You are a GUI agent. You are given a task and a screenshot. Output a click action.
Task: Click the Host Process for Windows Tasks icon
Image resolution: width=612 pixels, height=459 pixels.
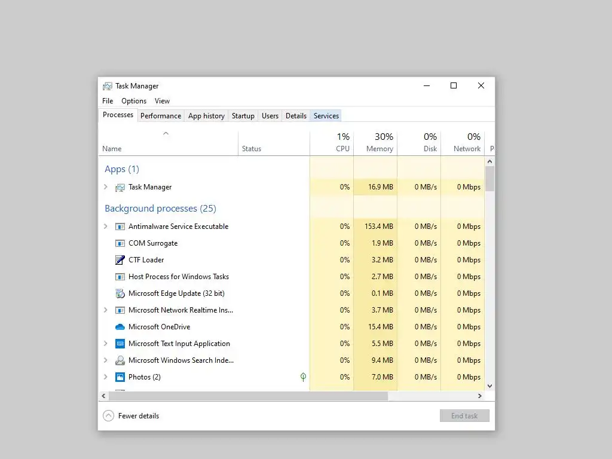pos(120,277)
